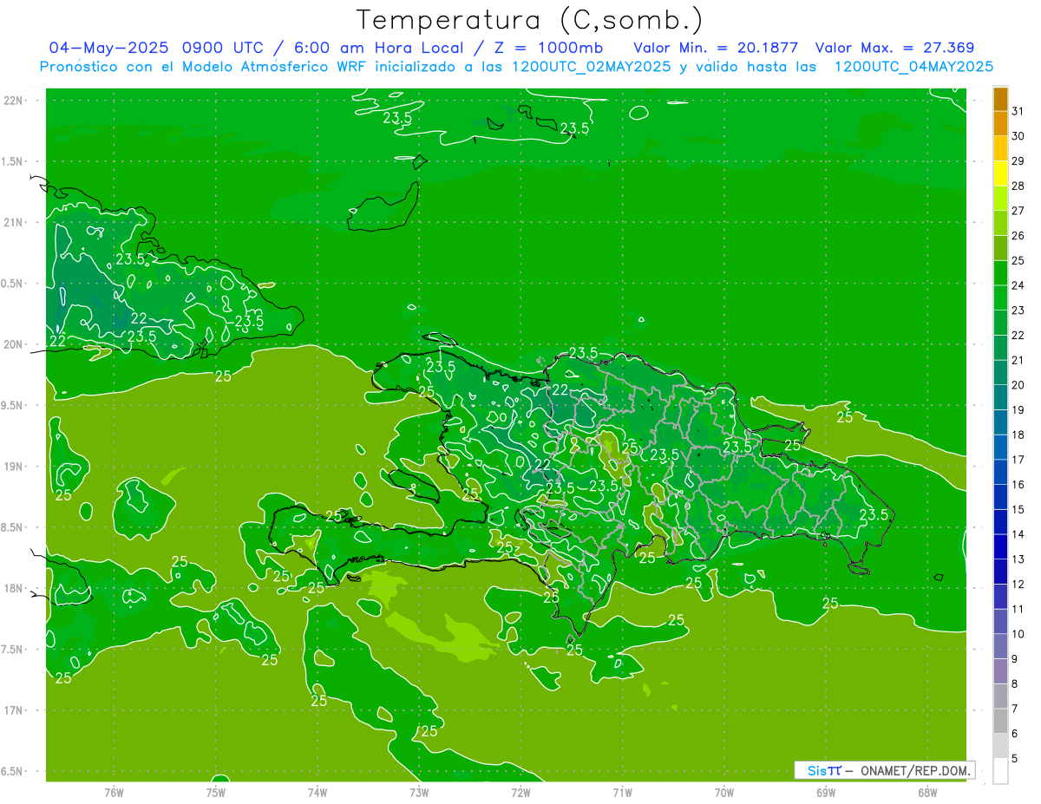This screenshot has width=1041, height=804.
Task: Click the '19N' latitude axis label
Action: click(x=15, y=467)
